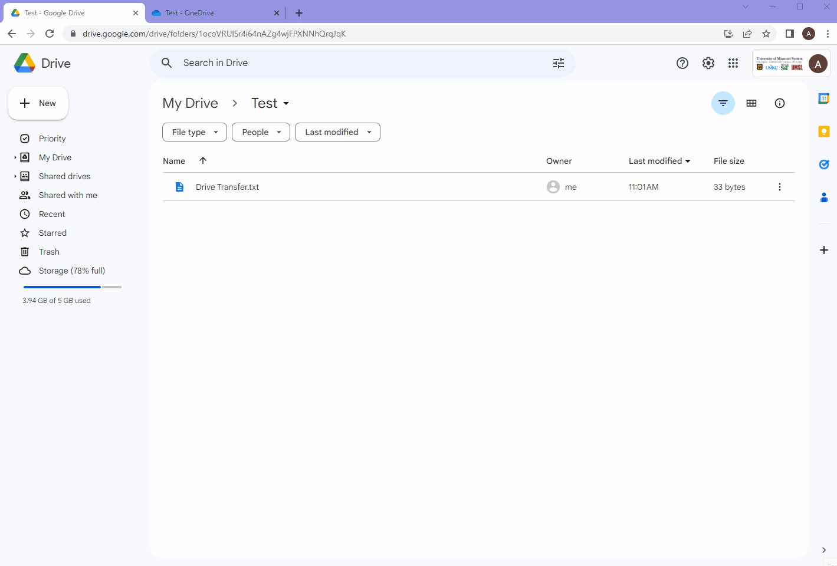Switch to grid view layout

(x=751, y=103)
